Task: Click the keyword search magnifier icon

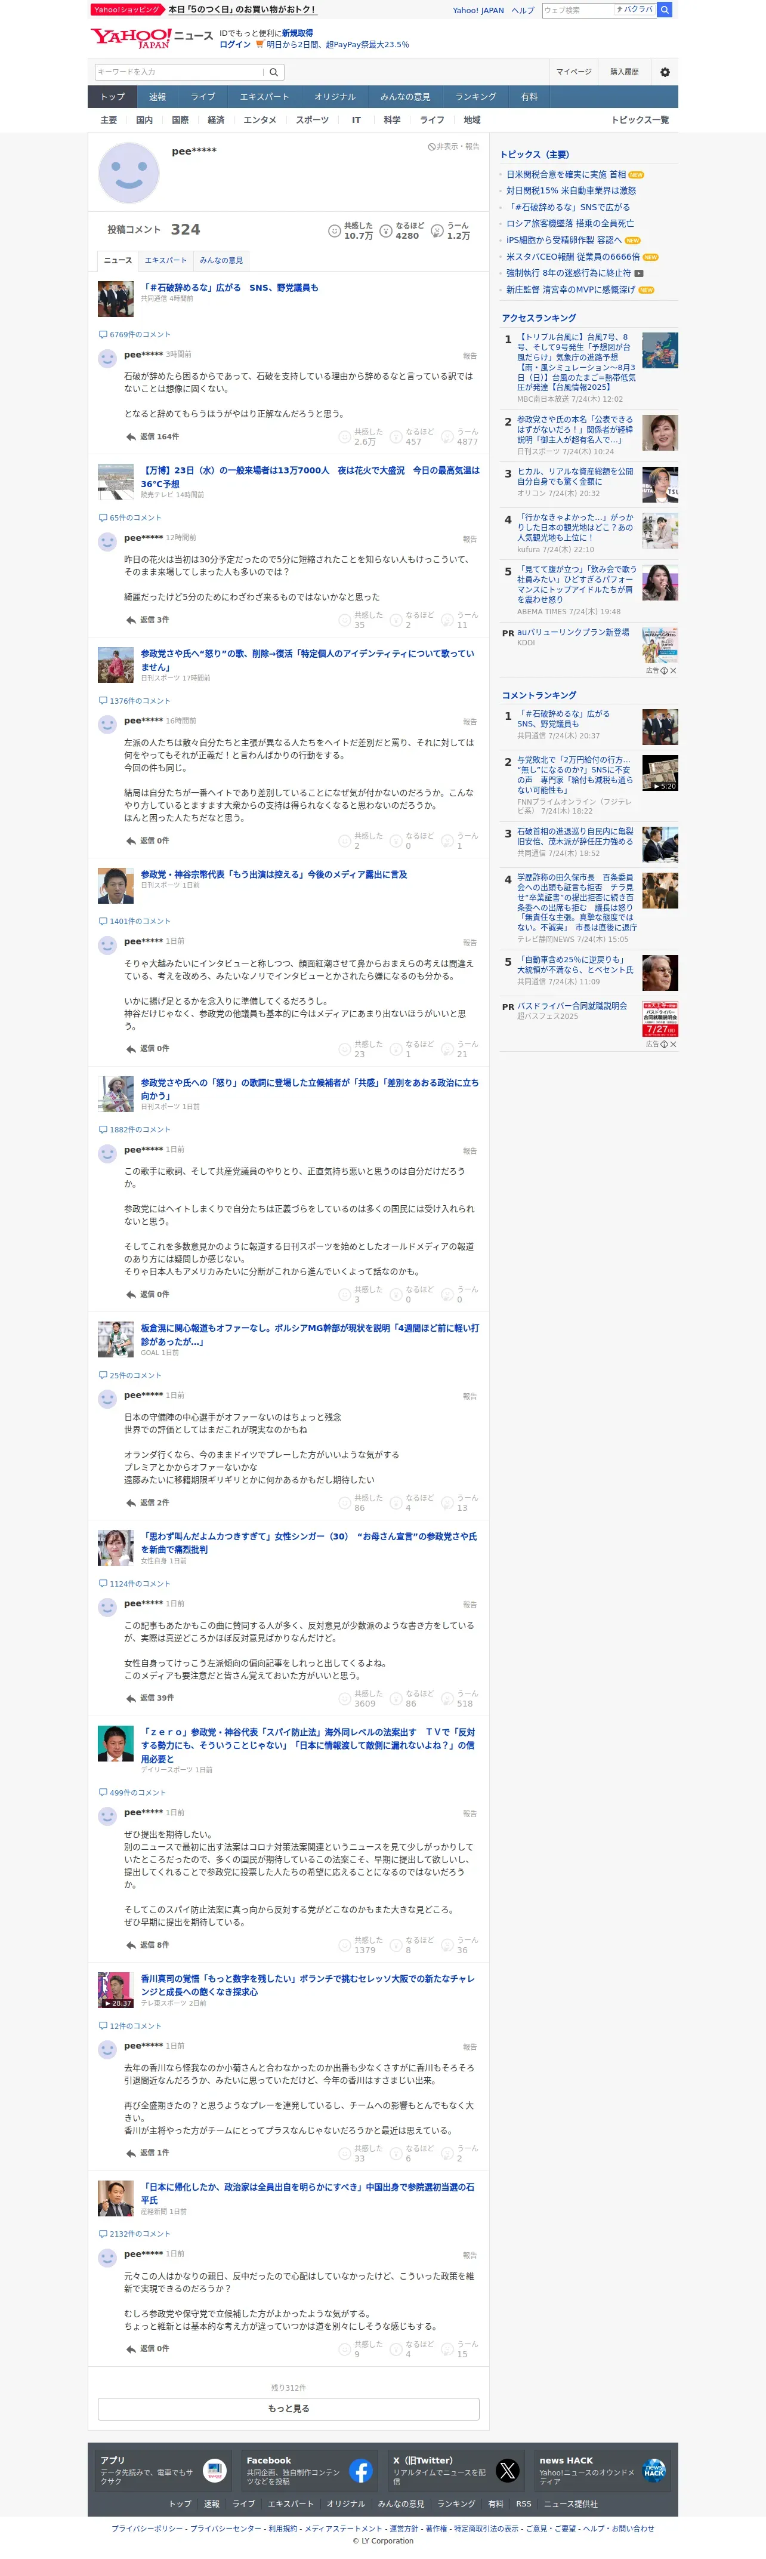Action: pyautogui.click(x=274, y=72)
